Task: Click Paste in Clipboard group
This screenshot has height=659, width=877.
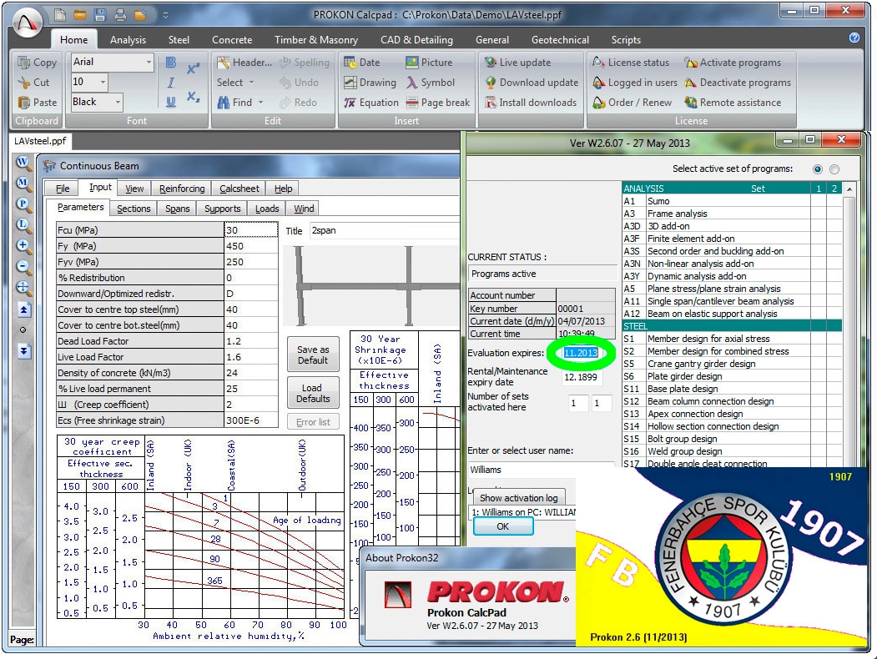Action: (37, 103)
